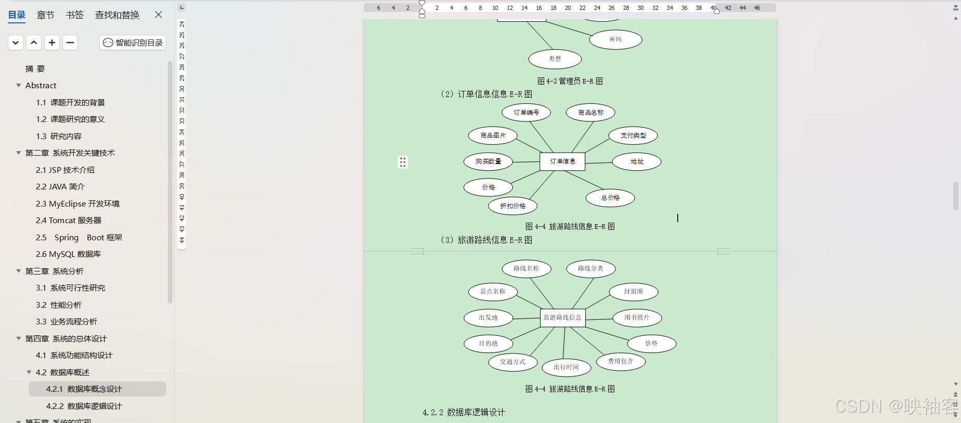Click the down arrow outline button
Image resolution: width=961 pixels, height=423 pixels.
point(16,43)
